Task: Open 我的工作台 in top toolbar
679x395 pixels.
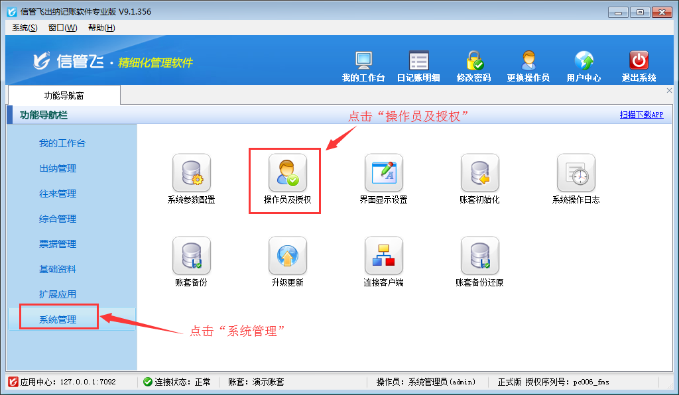Action: 363,66
